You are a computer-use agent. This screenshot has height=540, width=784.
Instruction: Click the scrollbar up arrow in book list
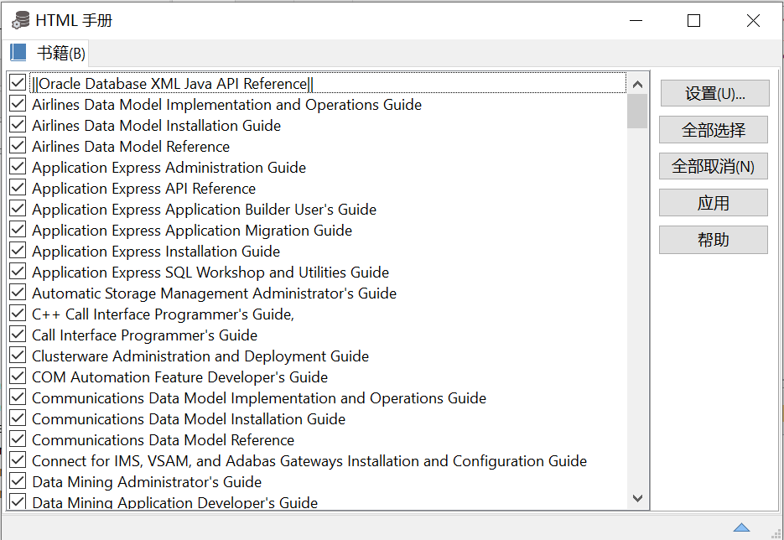tap(637, 85)
